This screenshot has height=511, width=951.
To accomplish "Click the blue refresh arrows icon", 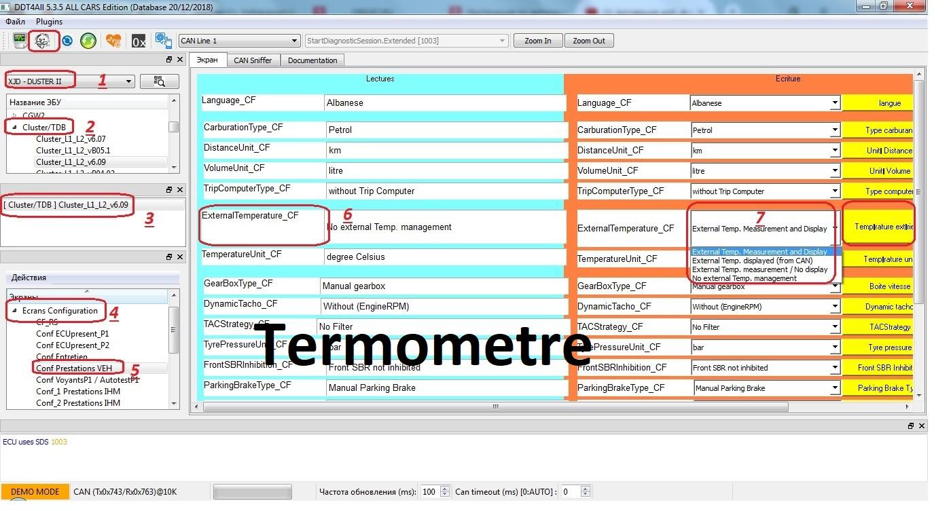I will 67,41.
